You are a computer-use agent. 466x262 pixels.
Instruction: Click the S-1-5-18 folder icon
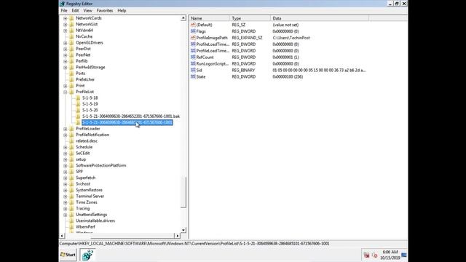tap(78, 98)
